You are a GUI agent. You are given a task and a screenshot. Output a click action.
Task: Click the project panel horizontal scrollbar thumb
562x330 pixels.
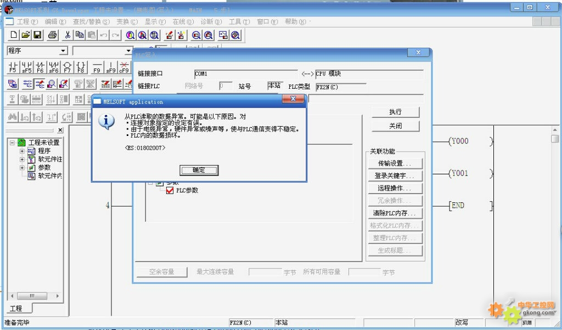32,296
